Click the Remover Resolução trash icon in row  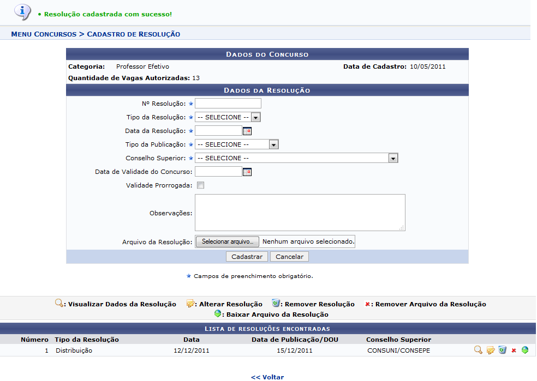502,350
